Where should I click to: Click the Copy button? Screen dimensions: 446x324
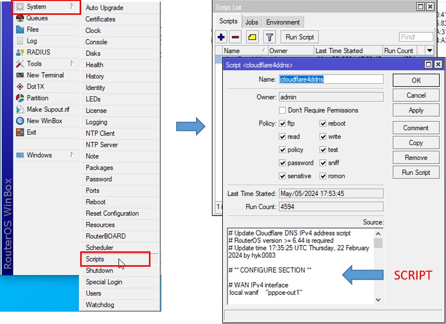coord(416,143)
